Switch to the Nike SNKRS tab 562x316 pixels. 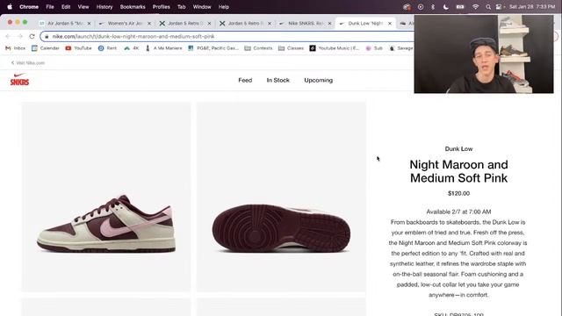[306, 24]
